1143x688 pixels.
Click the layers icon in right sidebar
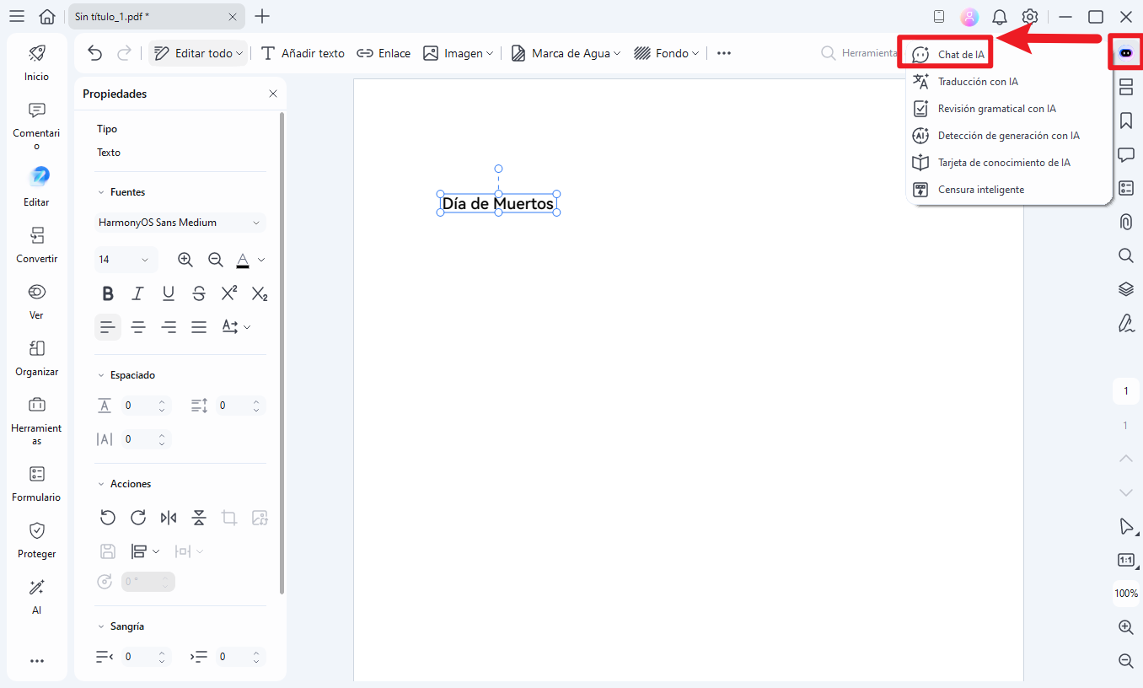[x=1125, y=289]
